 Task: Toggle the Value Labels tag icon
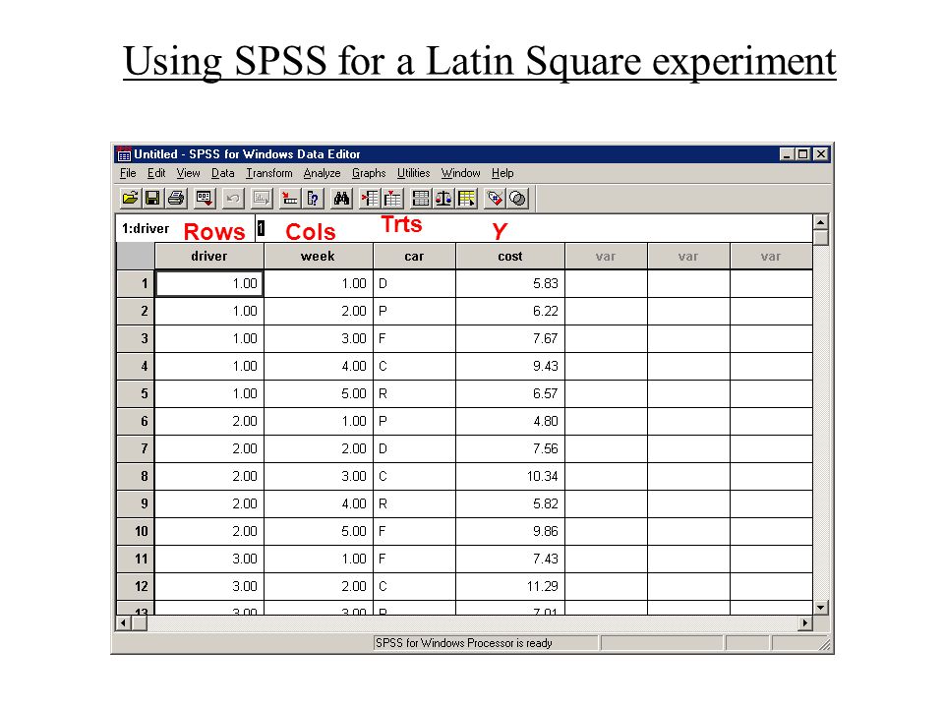pyautogui.click(x=495, y=198)
